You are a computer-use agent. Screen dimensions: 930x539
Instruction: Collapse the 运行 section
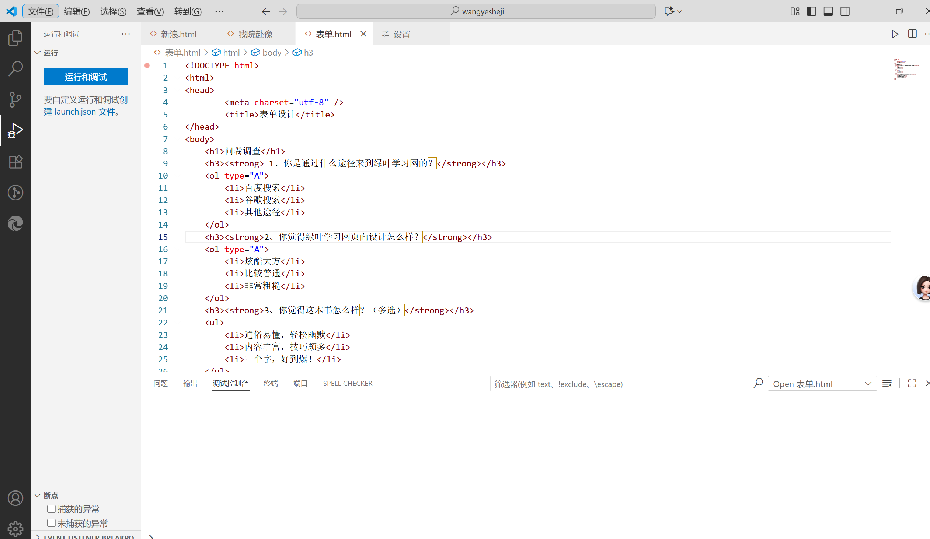37,53
